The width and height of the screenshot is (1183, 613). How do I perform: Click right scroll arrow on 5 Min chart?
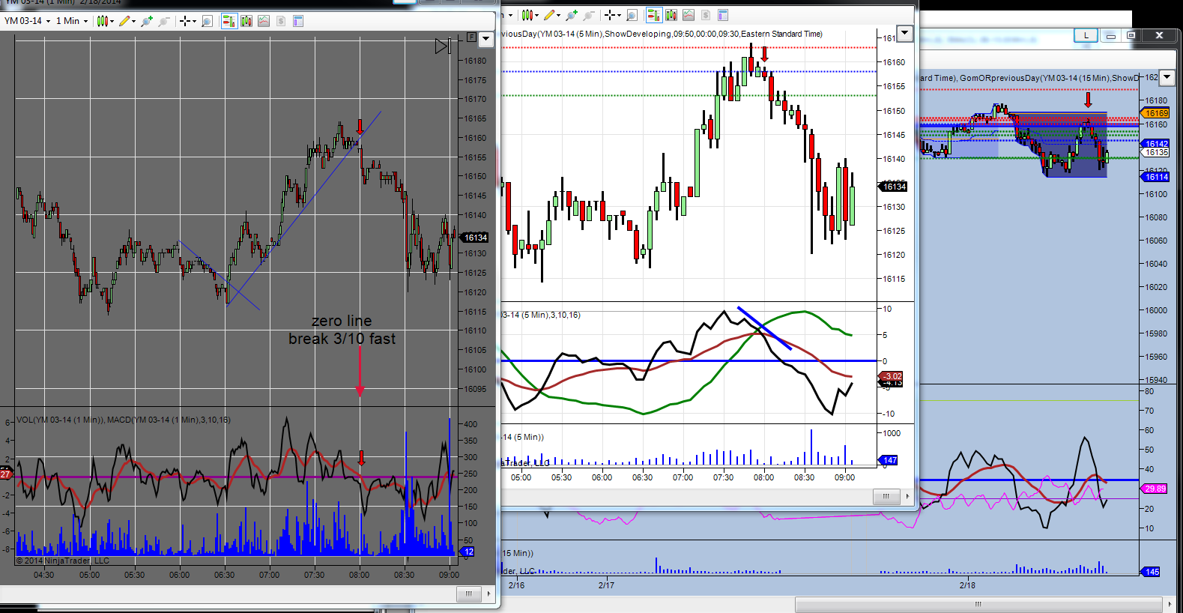907,496
